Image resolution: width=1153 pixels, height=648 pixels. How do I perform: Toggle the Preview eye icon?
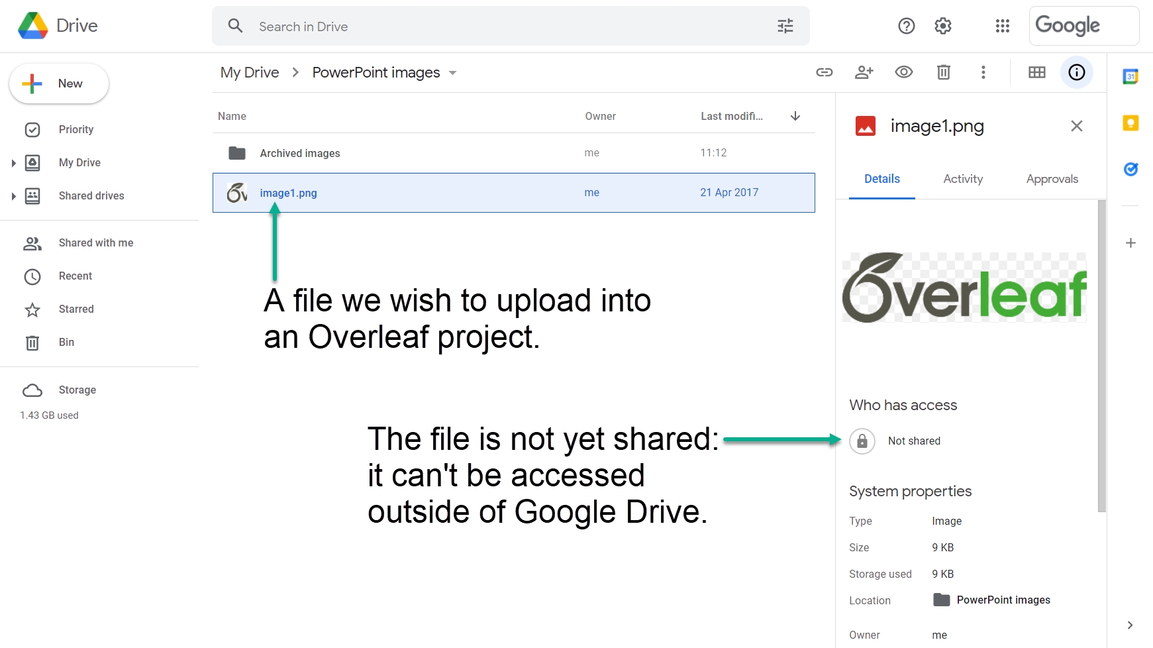click(903, 72)
